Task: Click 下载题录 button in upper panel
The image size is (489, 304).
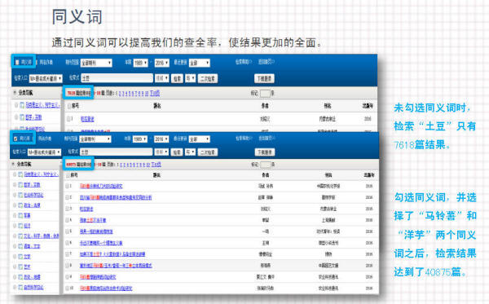Action: point(264,78)
